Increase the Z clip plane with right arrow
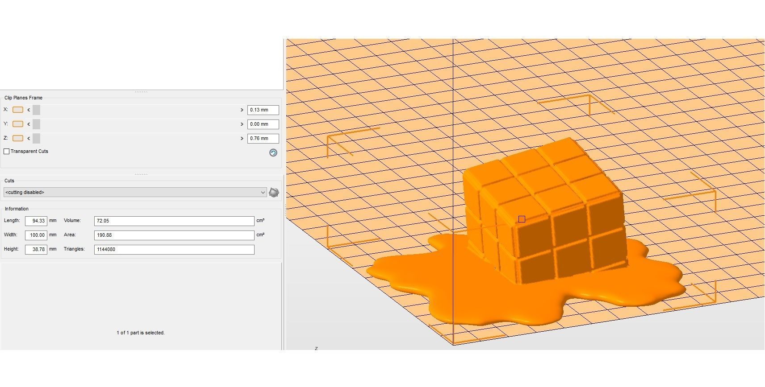765x387 pixels. click(242, 138)
